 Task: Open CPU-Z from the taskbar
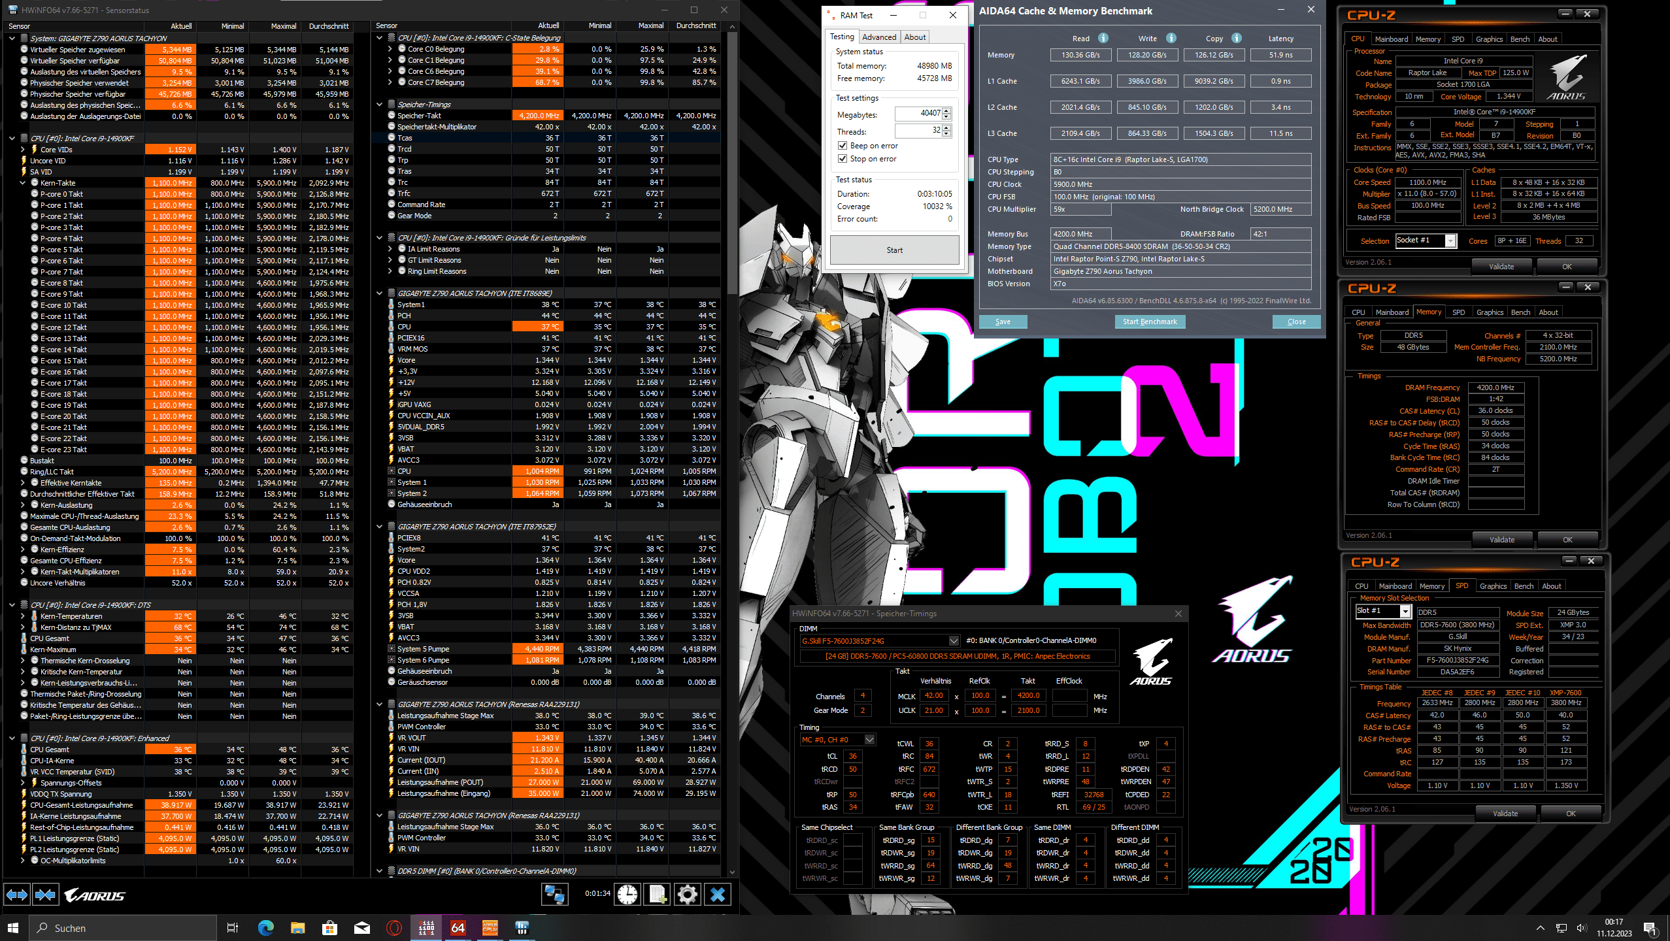(x=490, y=928)
